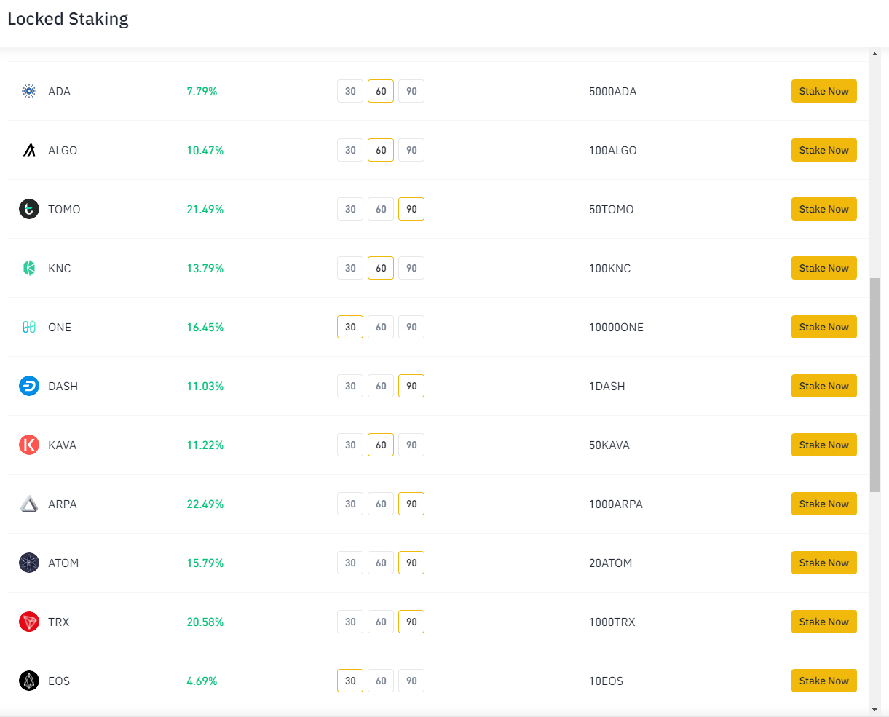Stake Now for KNC
This screenshot has height=717, width=889.
tap(824, 268)
